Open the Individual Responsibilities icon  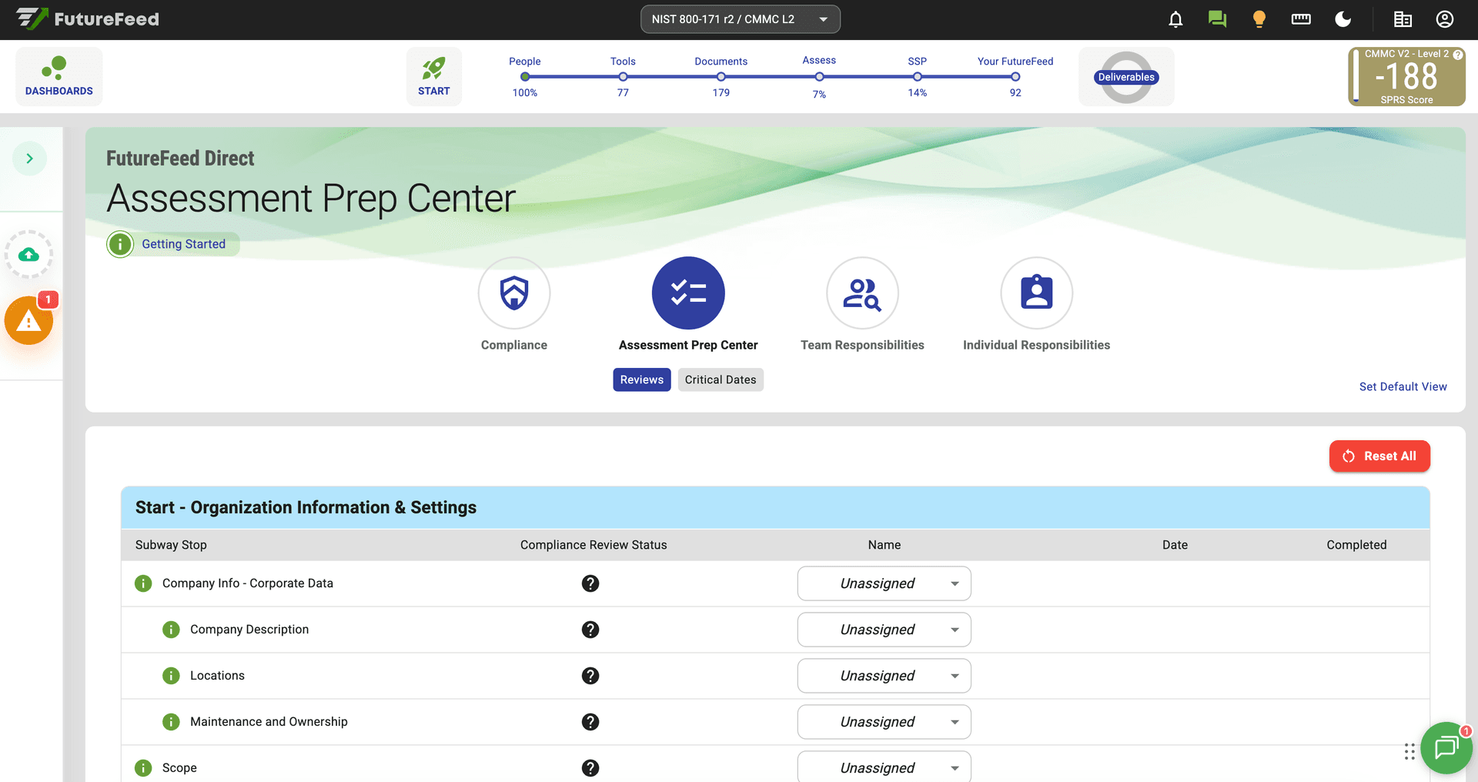1036,293
